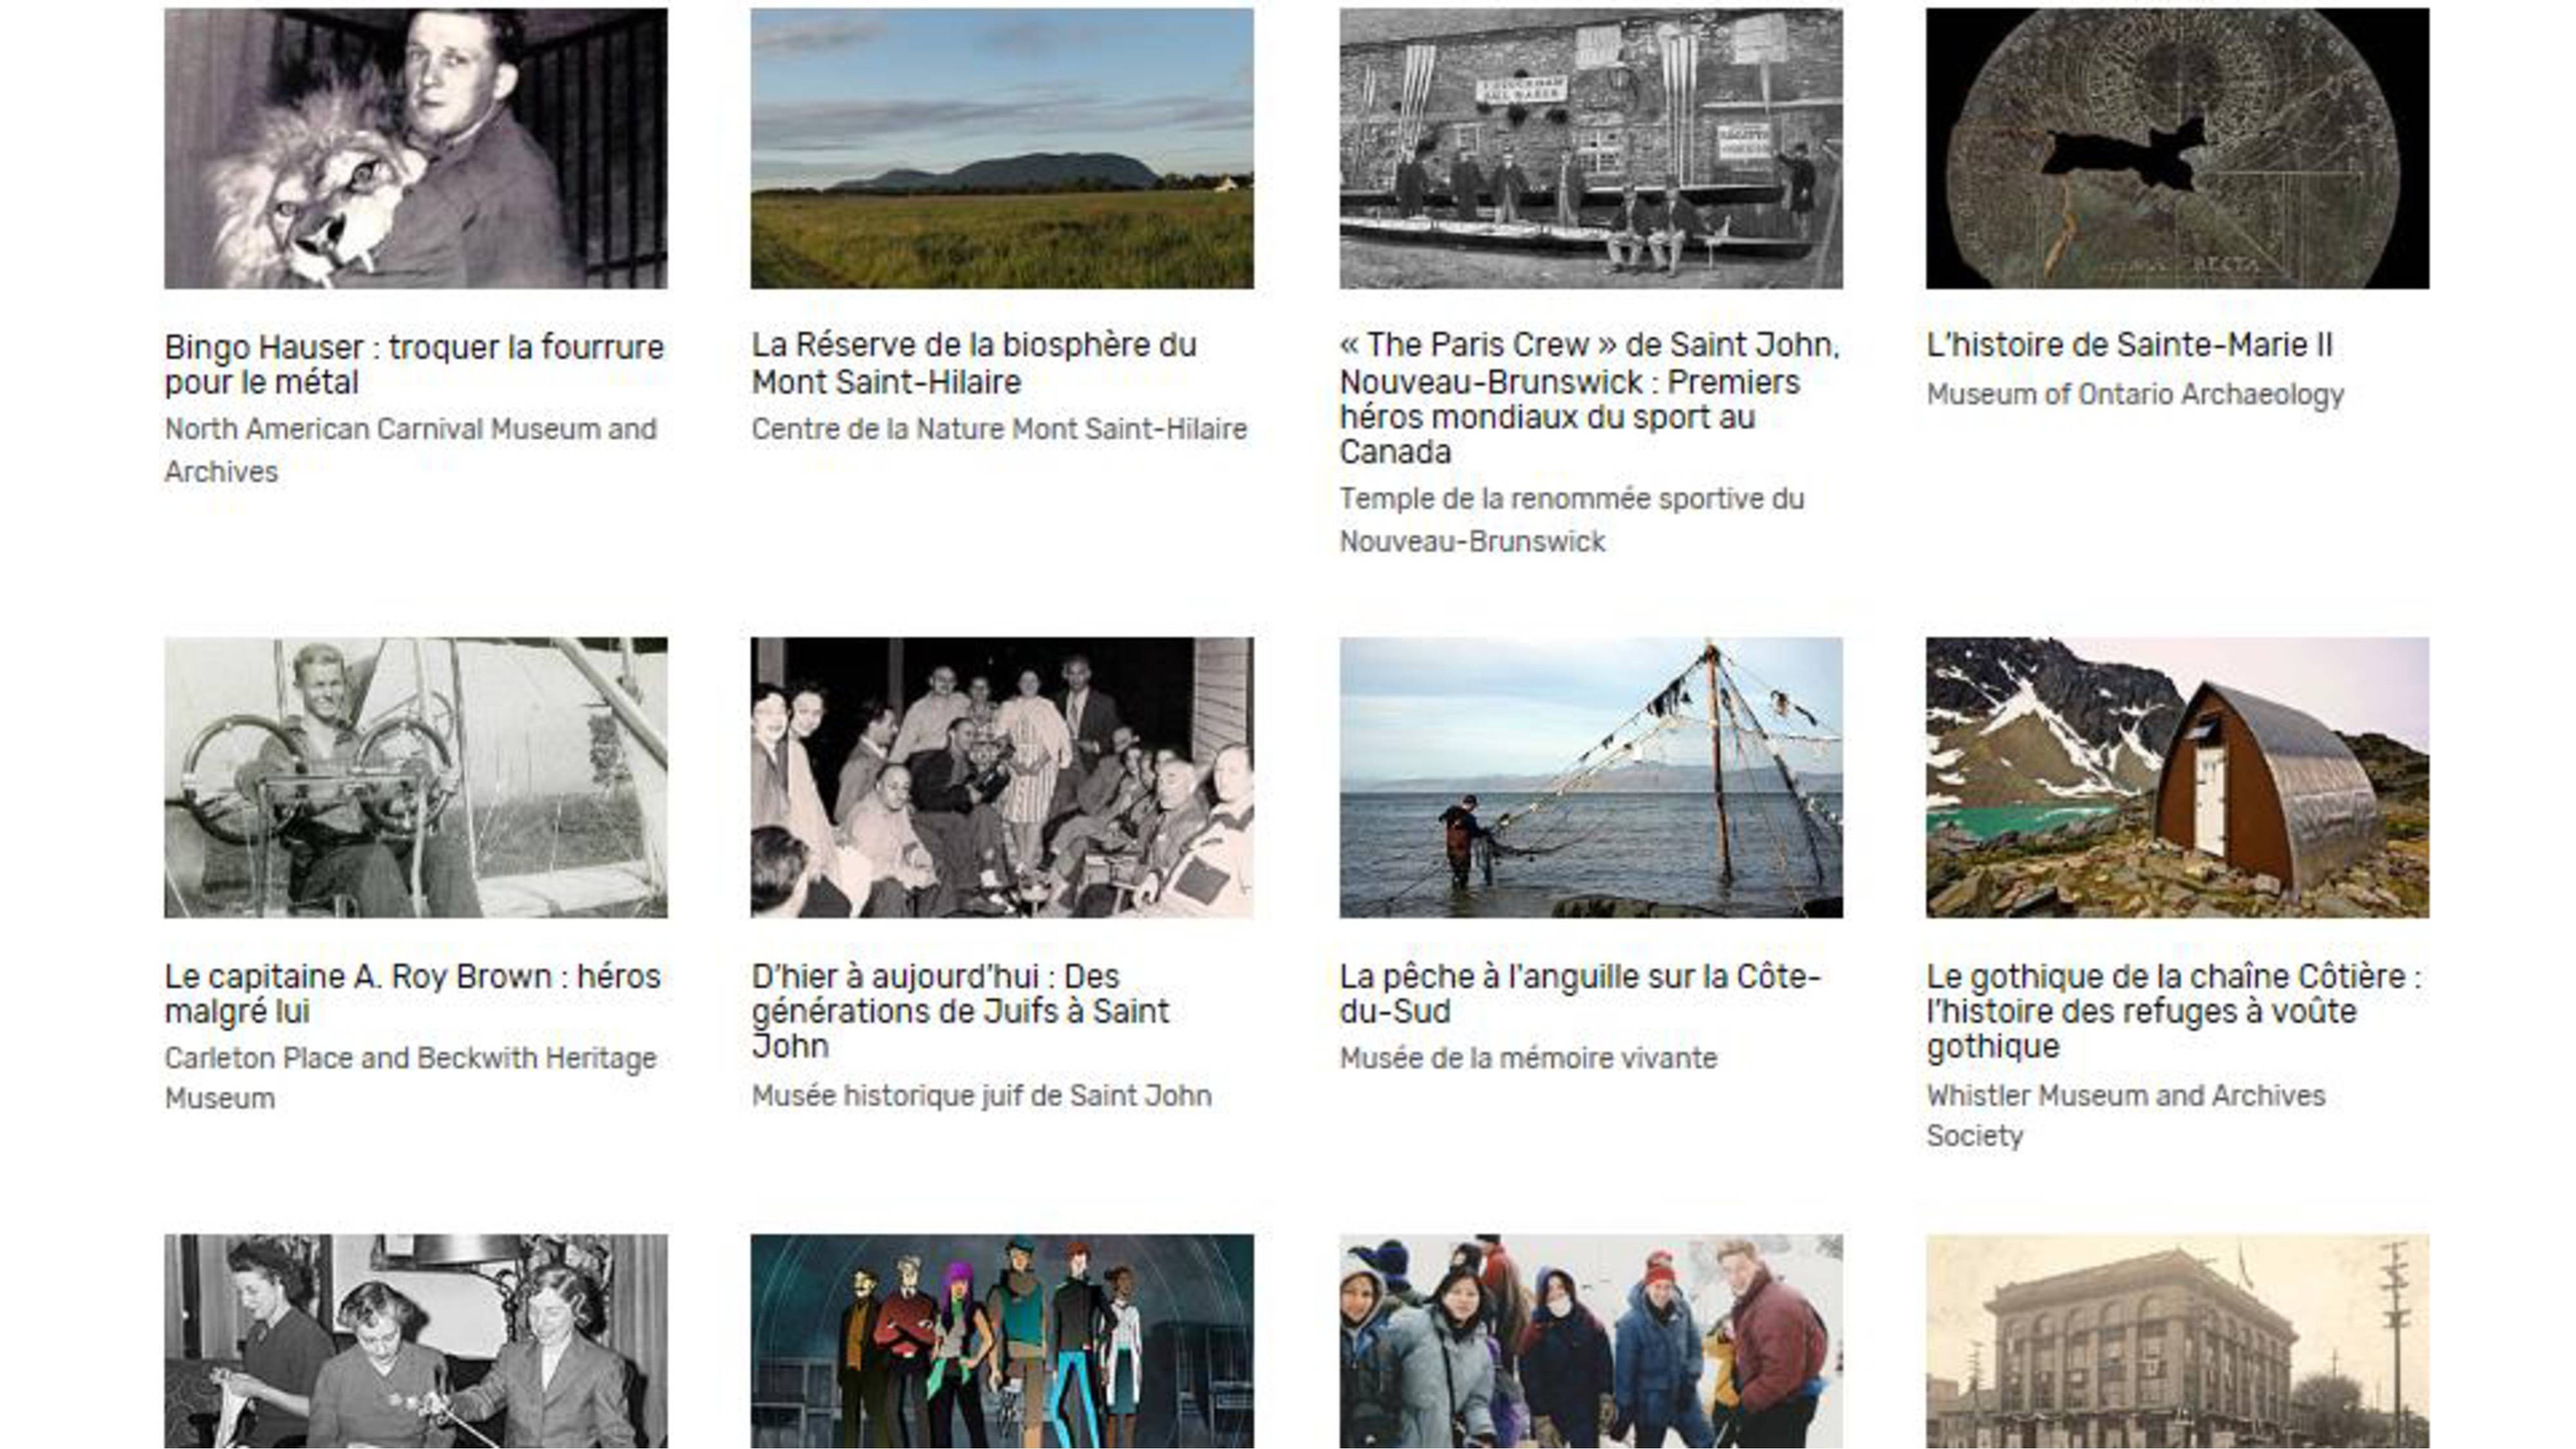Open 'Le capitaine A. Roy Brown' title link
Screen dimensions: 2576x1449
(413, 993)
